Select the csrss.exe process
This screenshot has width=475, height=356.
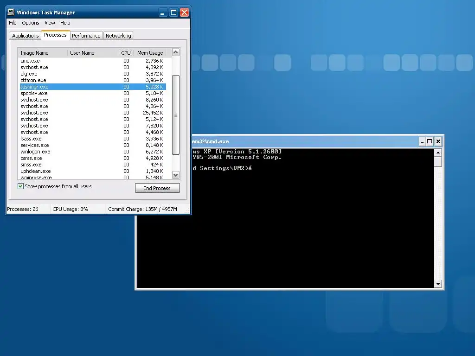pos(93,158)
